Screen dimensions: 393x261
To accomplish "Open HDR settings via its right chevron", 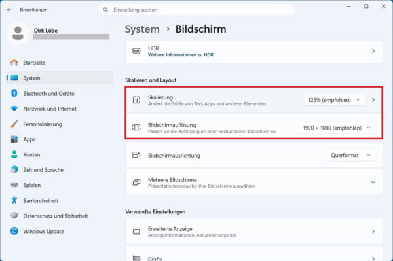I will [x=373, y=51].
